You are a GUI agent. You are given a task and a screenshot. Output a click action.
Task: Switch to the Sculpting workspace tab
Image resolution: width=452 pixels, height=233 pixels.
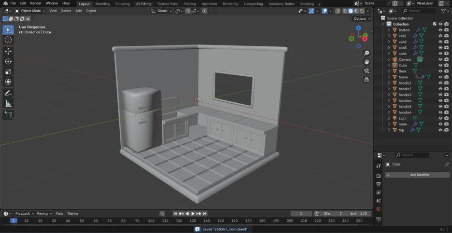(122, 3)
